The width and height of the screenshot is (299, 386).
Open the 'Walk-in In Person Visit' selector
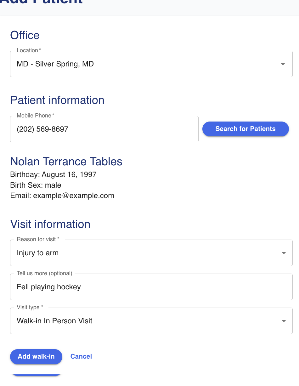(x=145, y=321)
